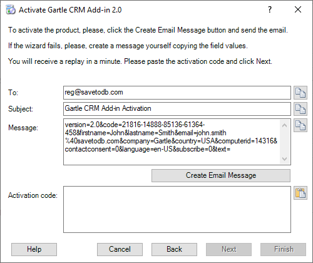313x263 pixels.
Task: Click in the Message text area
Action: (x=172, y=142)
